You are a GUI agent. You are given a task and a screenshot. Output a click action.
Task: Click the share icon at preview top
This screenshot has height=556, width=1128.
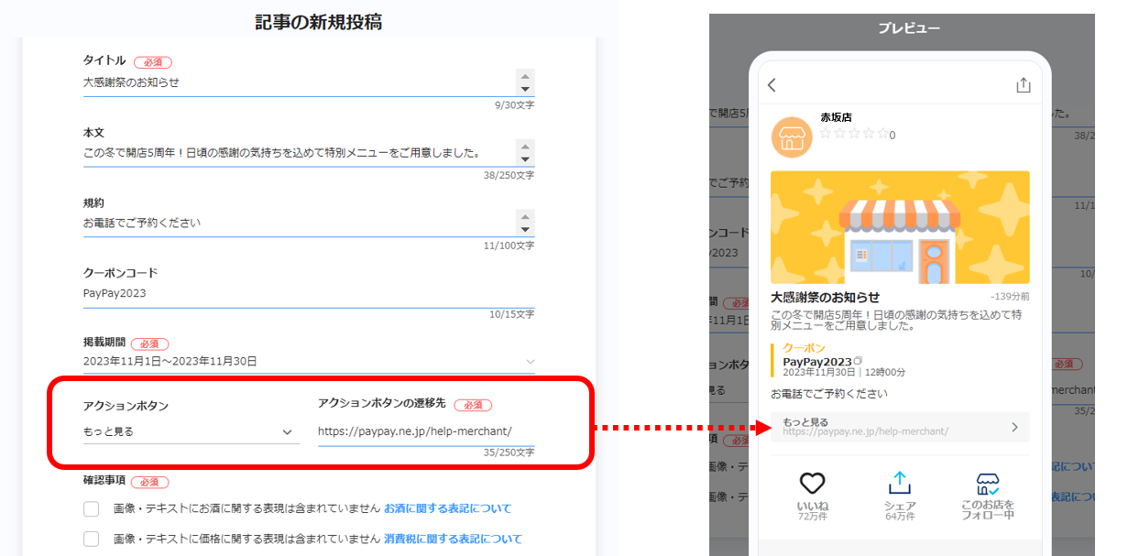click(1023, 85)
